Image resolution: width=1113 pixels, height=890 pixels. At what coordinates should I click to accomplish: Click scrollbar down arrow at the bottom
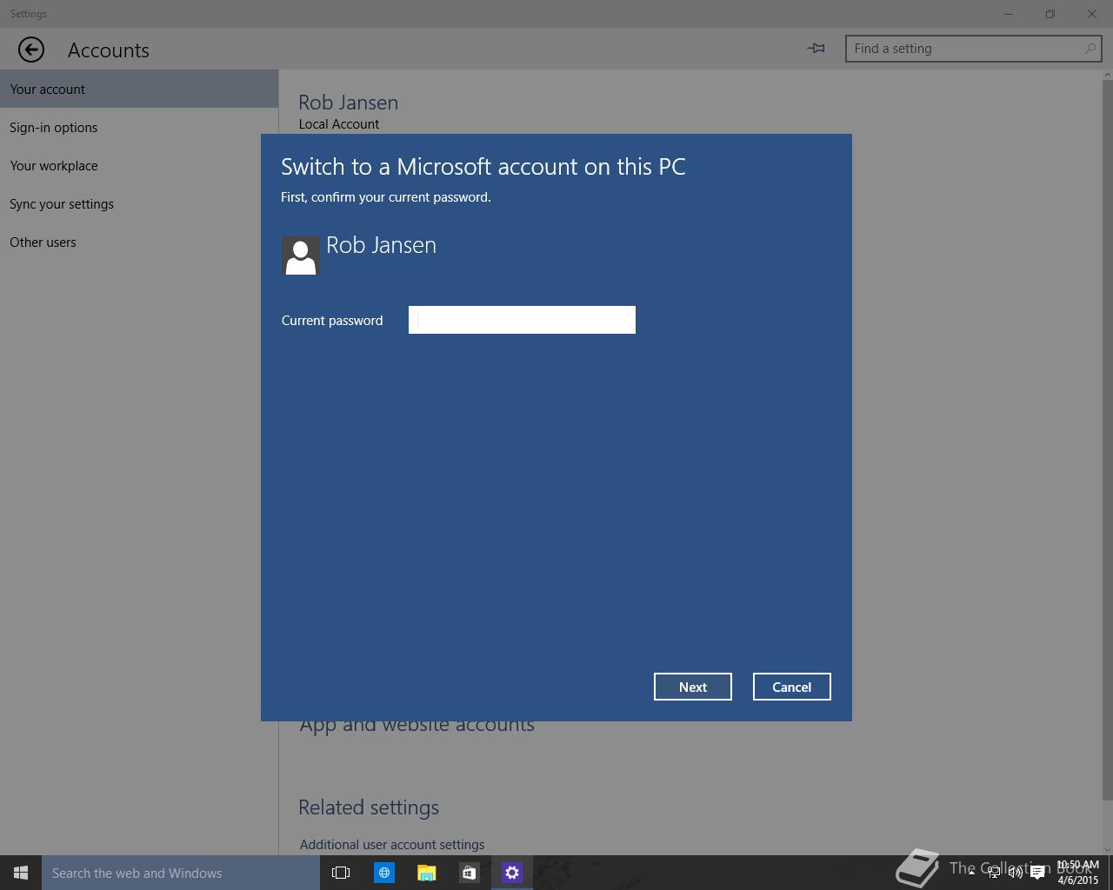pyautogui.click(x=1107, y=849)
